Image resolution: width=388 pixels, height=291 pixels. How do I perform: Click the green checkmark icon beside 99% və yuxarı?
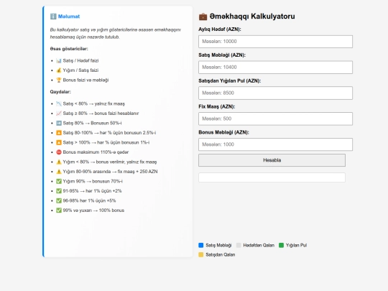(59, 211)
